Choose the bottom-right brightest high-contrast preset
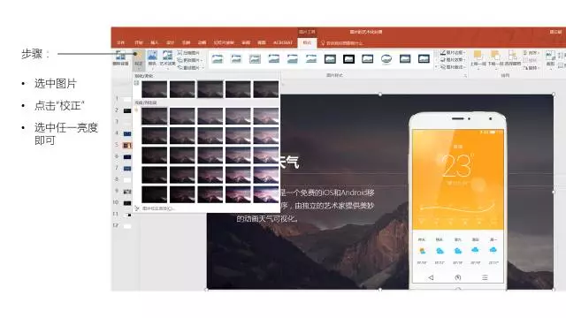Screen dimensions: 566x318 [x=266, y=194]
